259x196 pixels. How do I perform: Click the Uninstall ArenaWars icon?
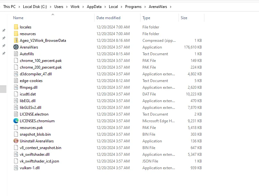click(16, 141)
